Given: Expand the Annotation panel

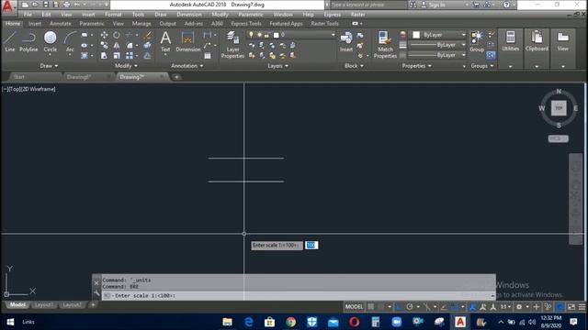Looking at the screenshot, I should (x=187, y=66).
